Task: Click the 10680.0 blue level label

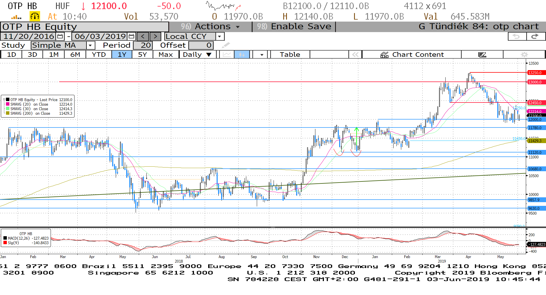Action: coord(536,169)
